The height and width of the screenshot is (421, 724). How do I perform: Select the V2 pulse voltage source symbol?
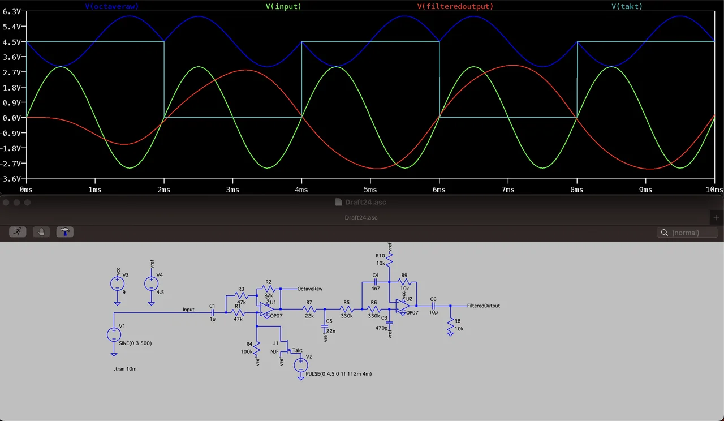click(300, 365)
